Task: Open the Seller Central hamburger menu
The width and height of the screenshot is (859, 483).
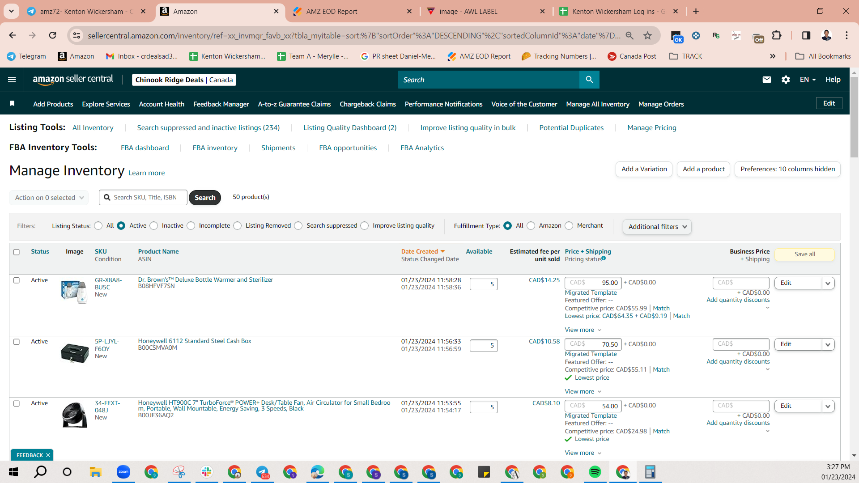Action: pos(12,80)
